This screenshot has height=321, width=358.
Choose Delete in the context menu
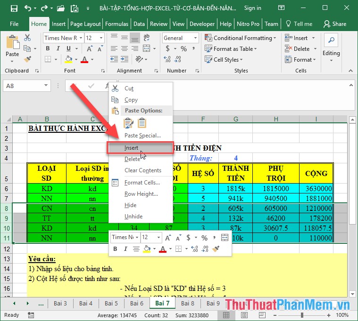click(x=140, y=159)
